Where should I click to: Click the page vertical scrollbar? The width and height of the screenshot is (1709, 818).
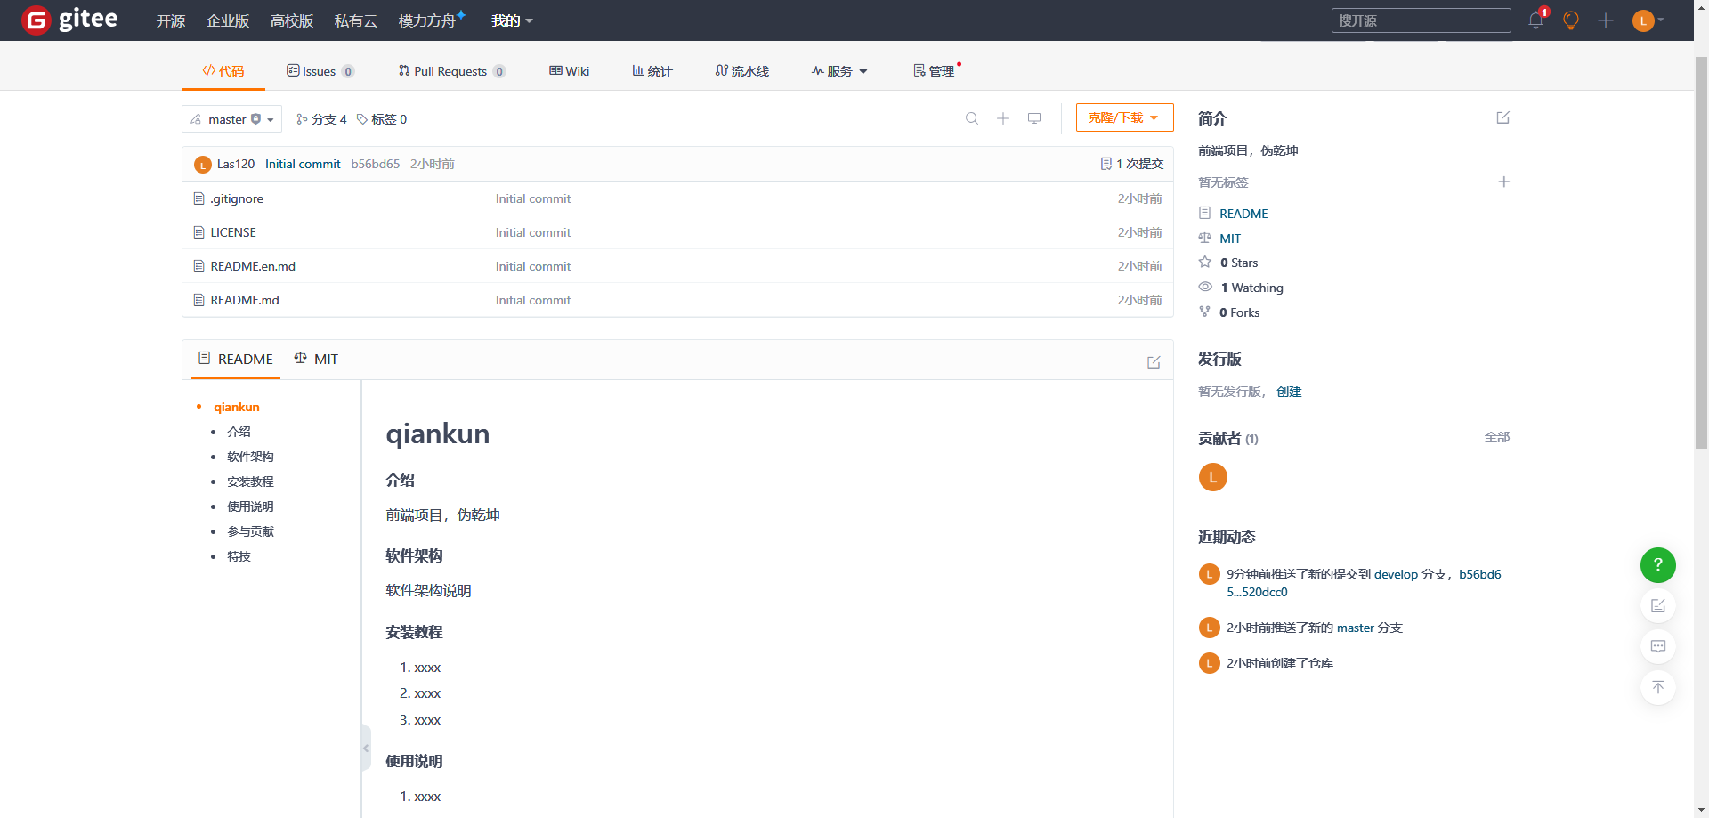[x=1701, y=254]
